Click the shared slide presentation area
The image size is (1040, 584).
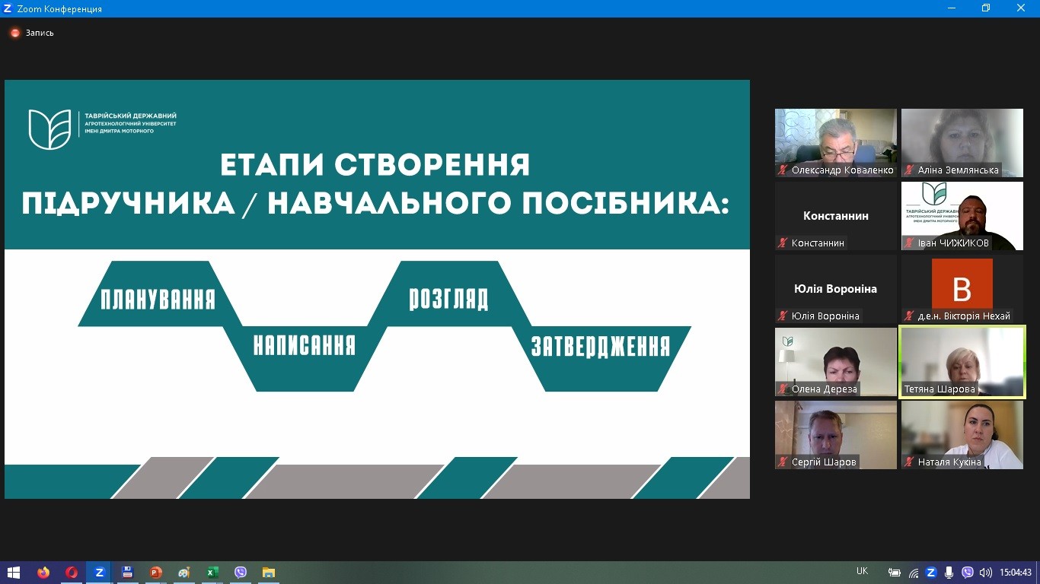(377, 290)
